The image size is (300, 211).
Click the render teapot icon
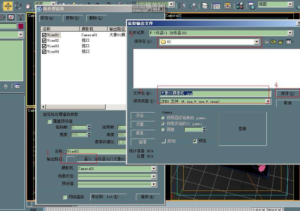point(252,6)
